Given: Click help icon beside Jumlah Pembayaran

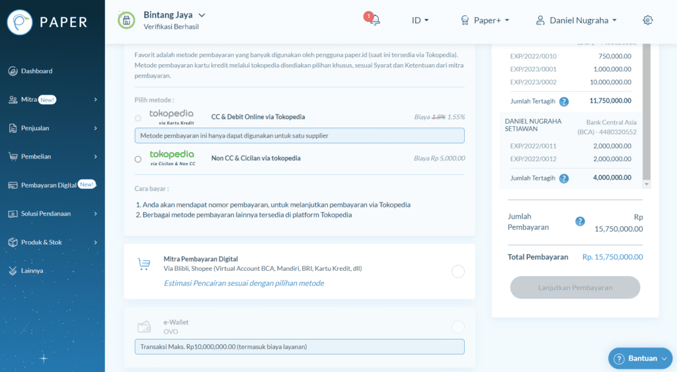Looking at the screenshot, I should point(580,221).
